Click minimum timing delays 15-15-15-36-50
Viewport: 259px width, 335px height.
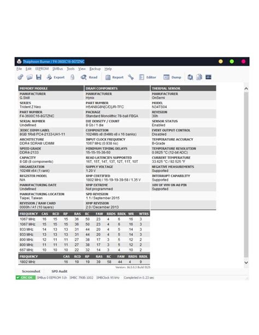98,152
